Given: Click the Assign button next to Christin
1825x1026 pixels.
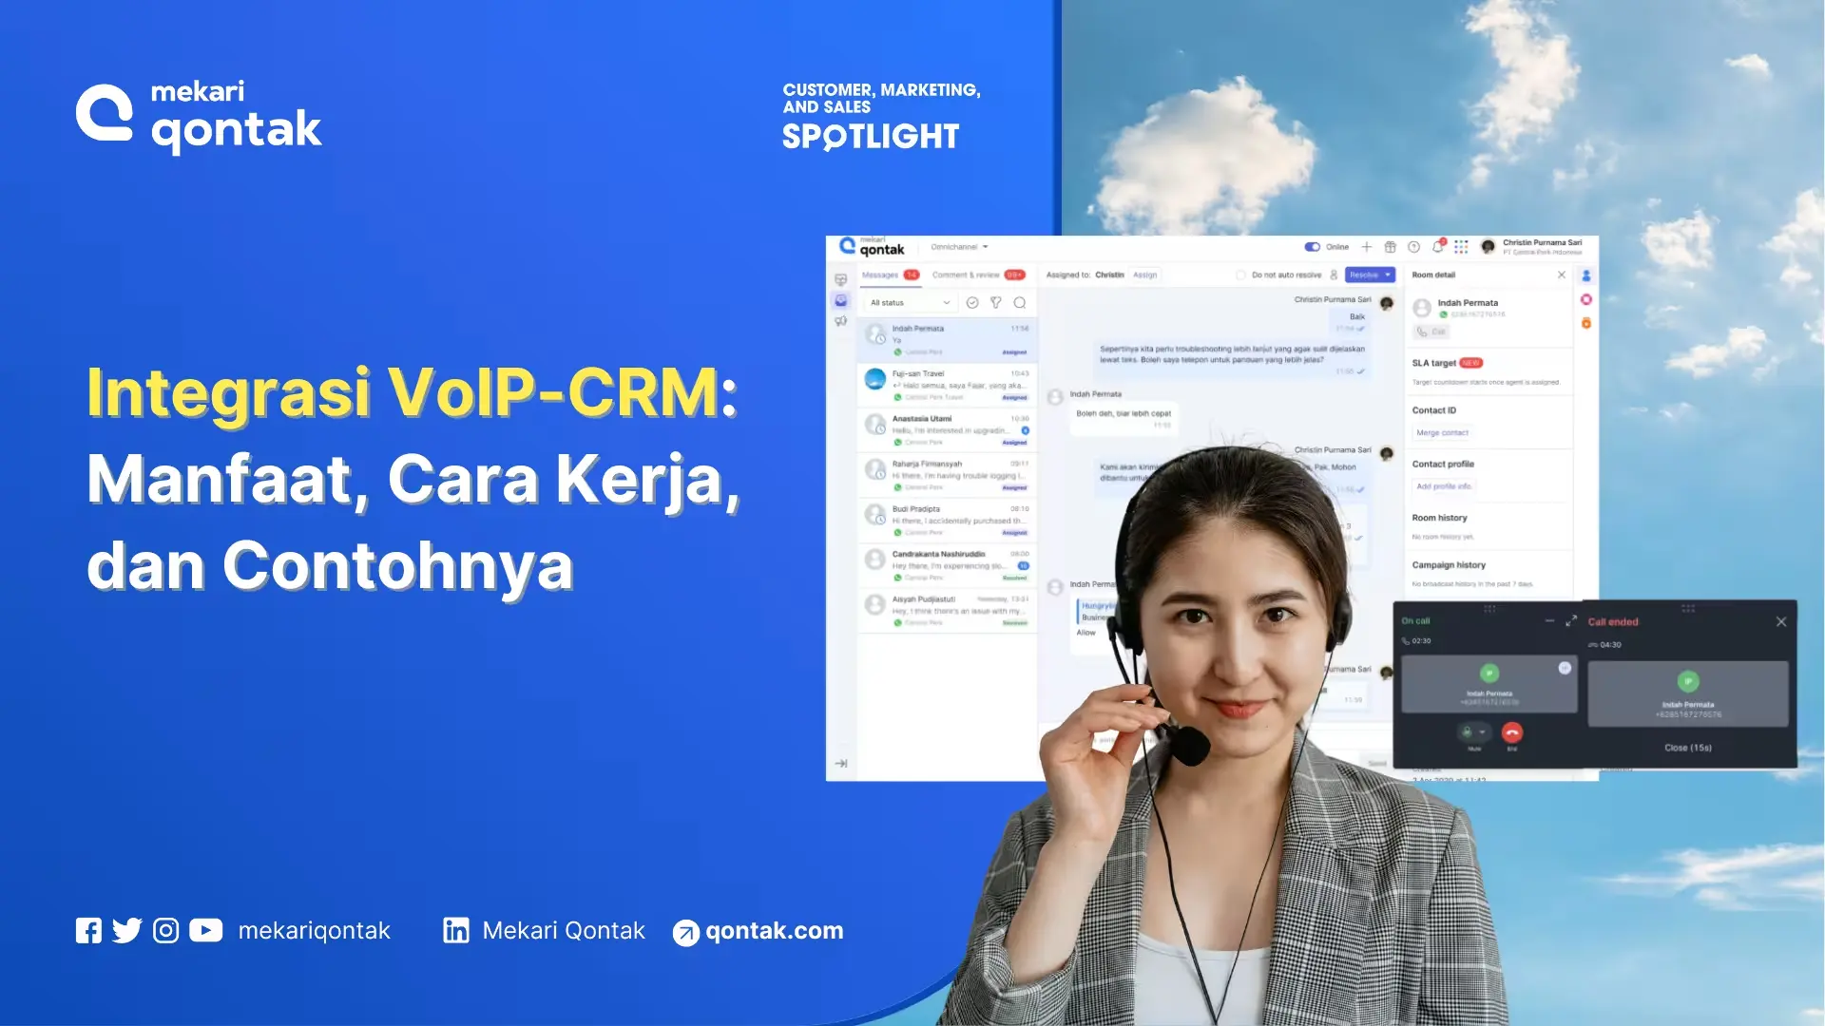Looking at the screenshot, I should pyautogui.click(x=1144, y=275).
